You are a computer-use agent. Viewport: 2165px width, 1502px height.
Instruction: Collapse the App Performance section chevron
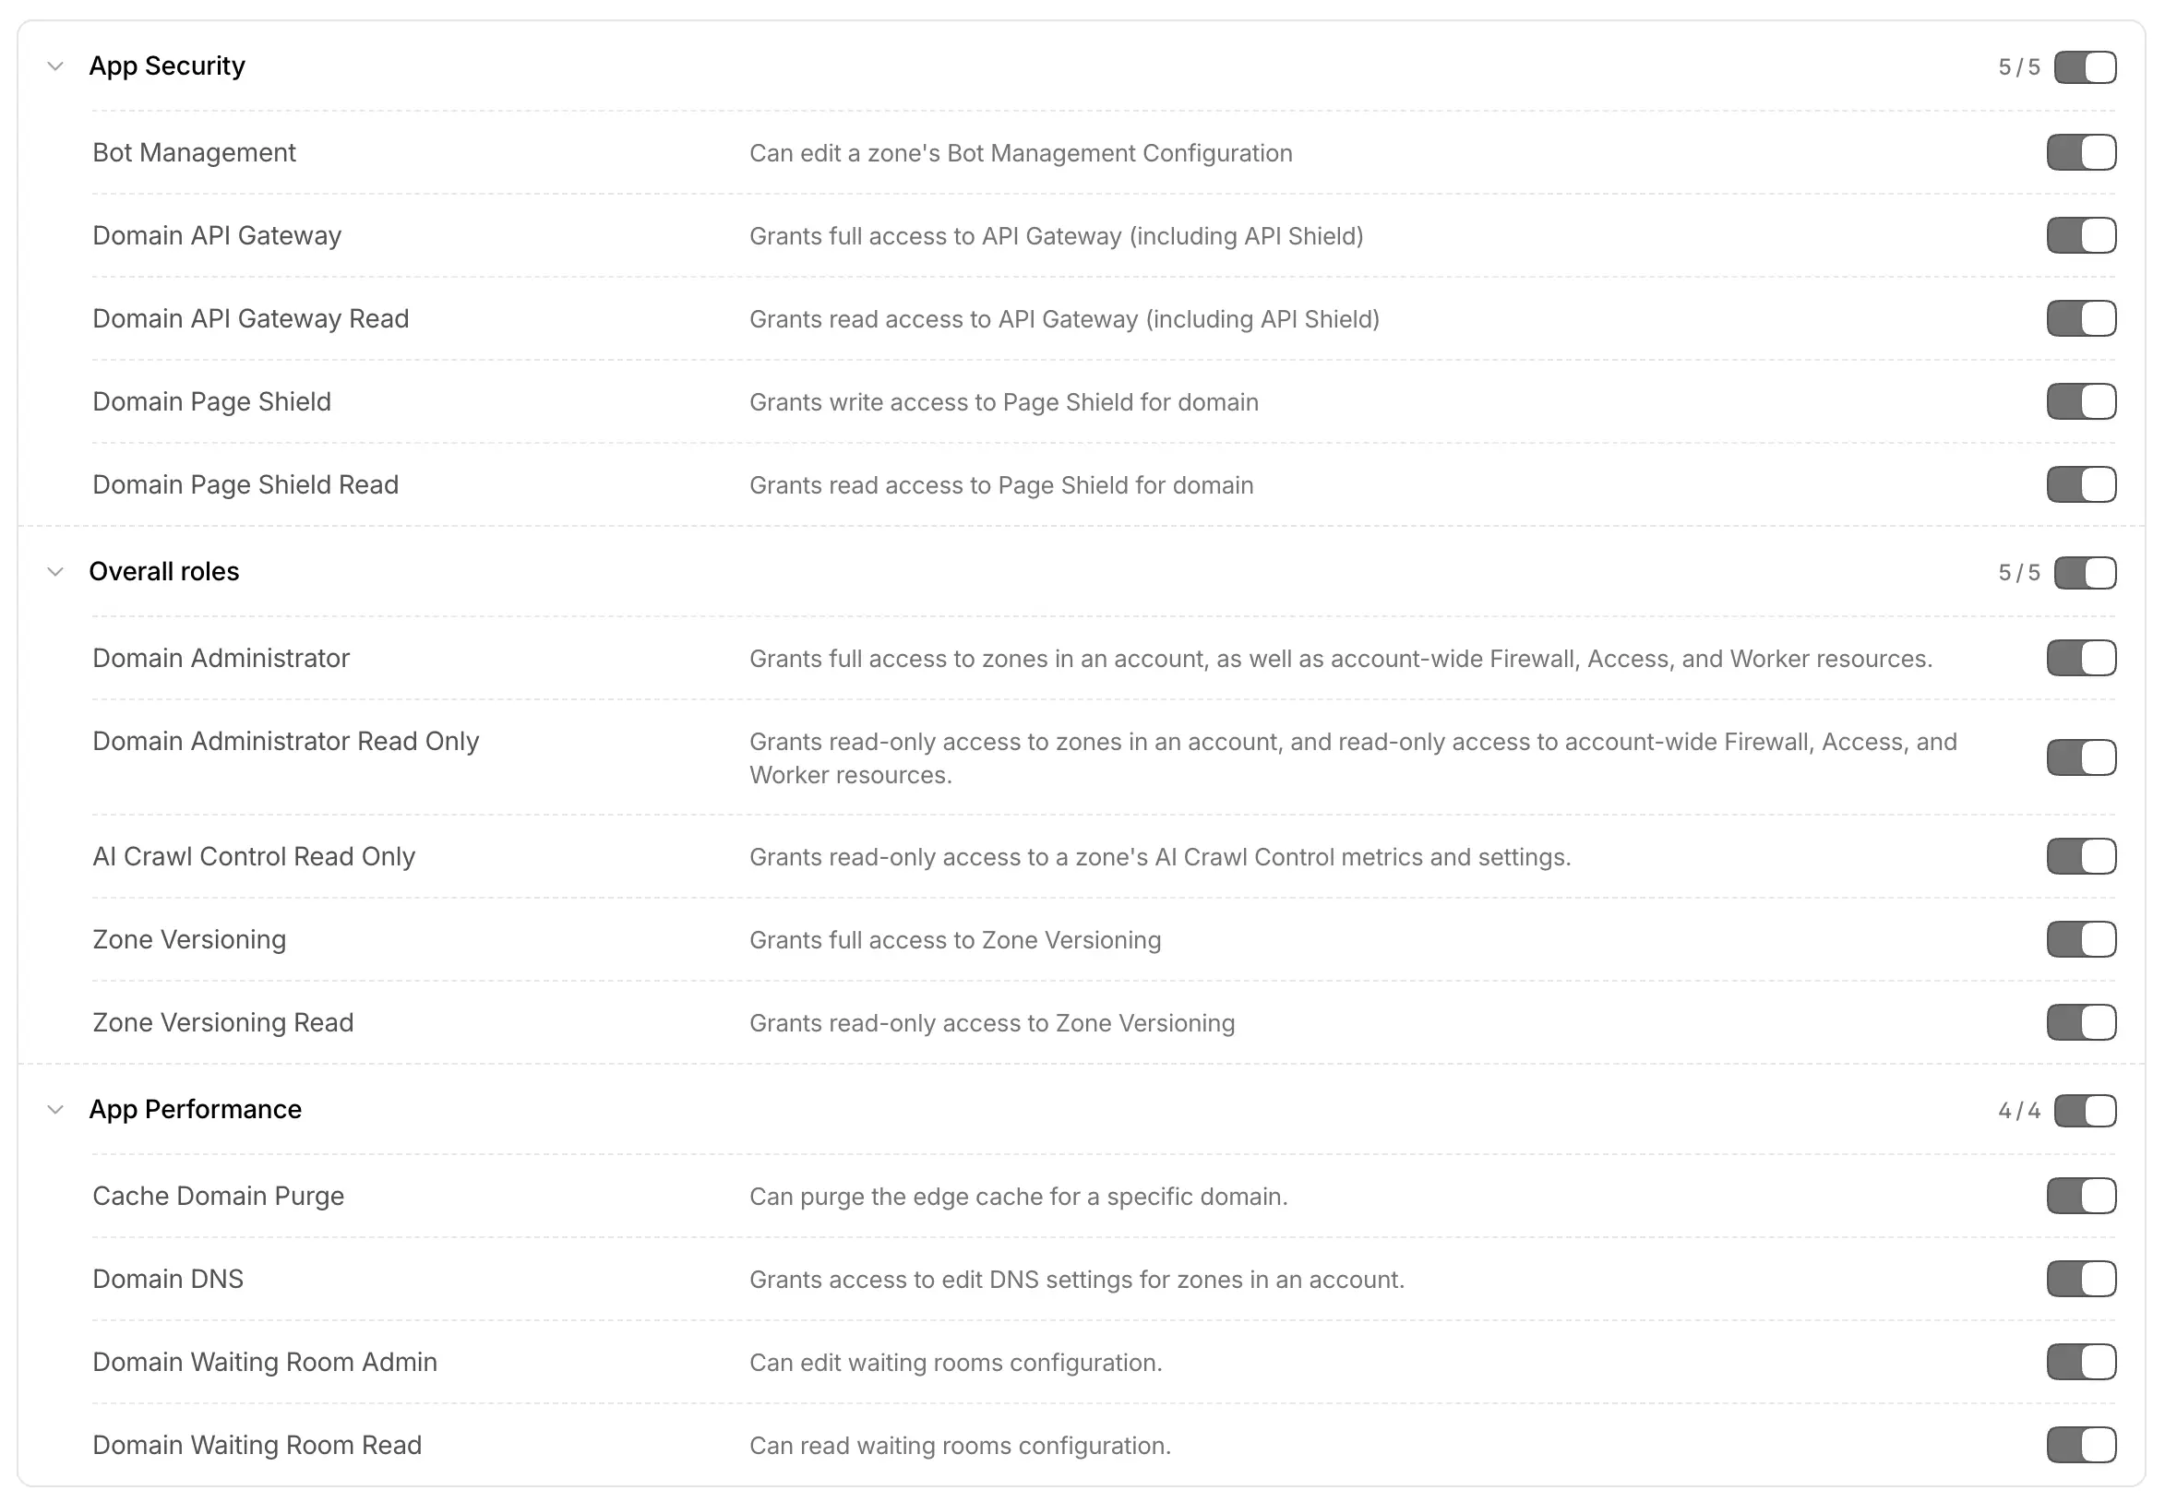pyautogui.click(x=55, y=1111)
